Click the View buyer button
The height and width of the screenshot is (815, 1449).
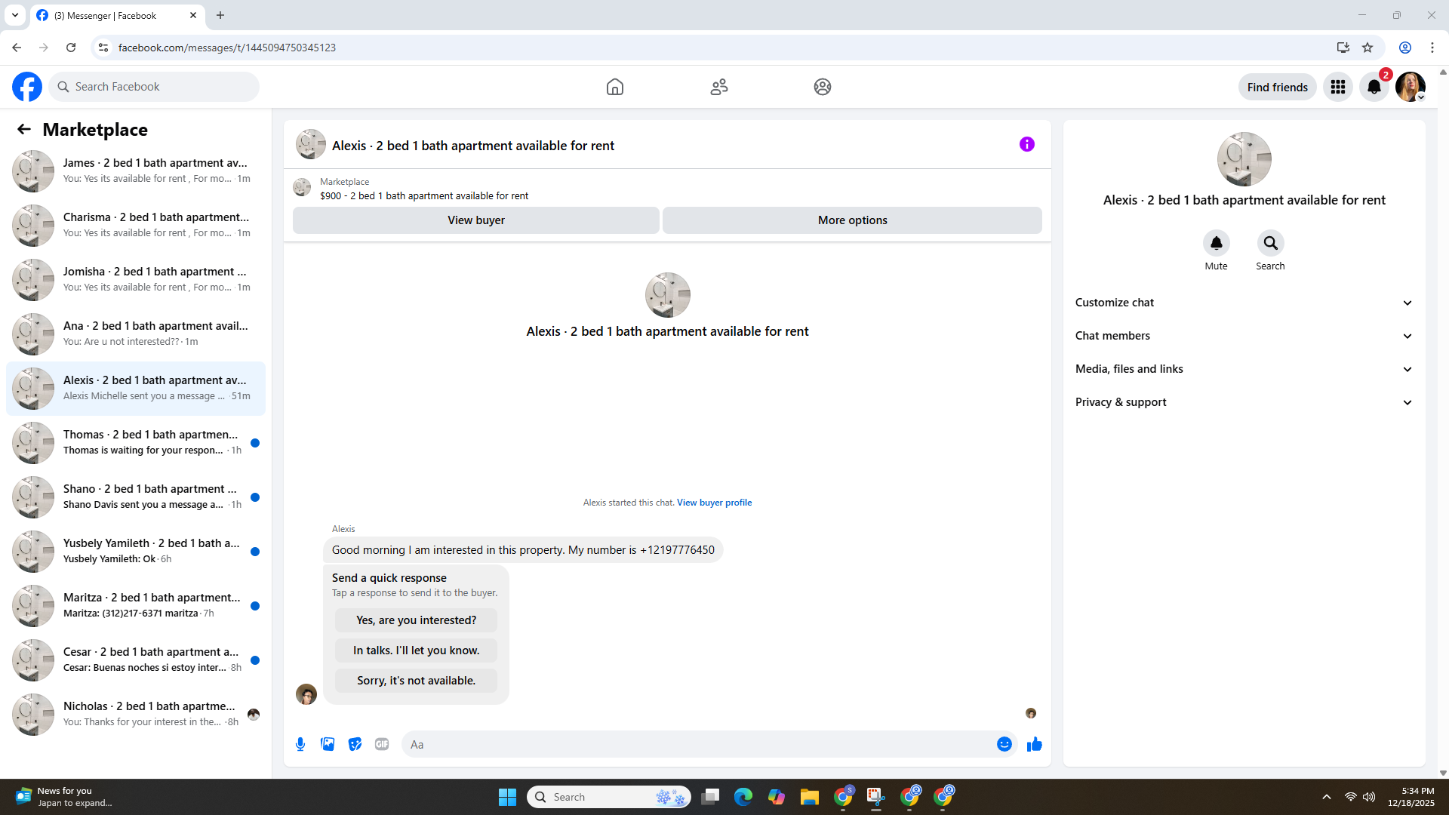(x=475, y=220)
